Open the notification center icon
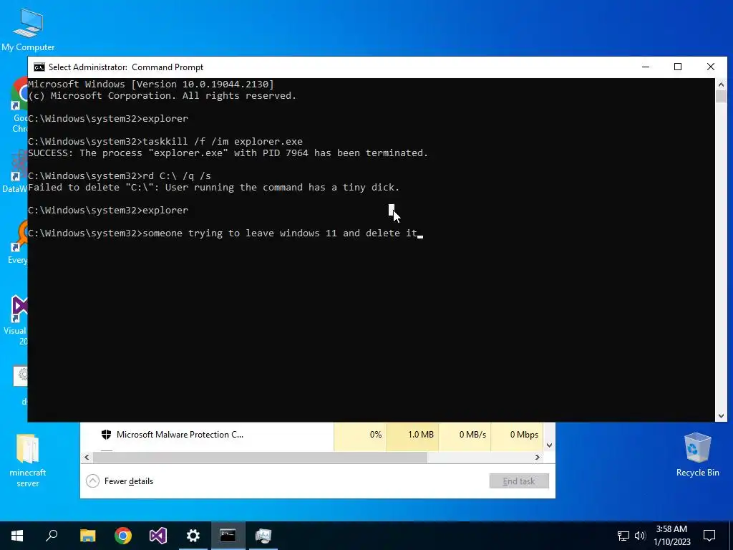Image resolution: width=733 pixels, height=550 pixels. click(709, 536)
